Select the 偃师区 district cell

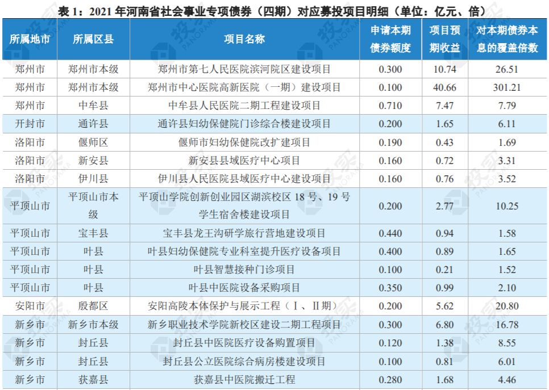coord(93,142)
